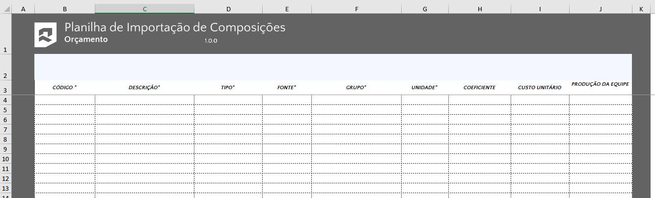This screenshot has height=198, width=655.
Task: Click the select-all corner of the grid
Action: click(x=5, y=9)
